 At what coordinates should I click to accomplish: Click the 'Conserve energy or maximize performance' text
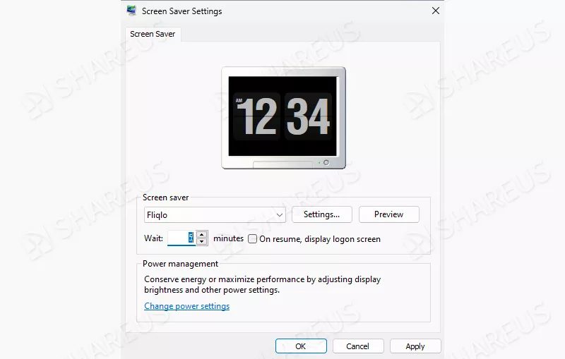[262, 284]
